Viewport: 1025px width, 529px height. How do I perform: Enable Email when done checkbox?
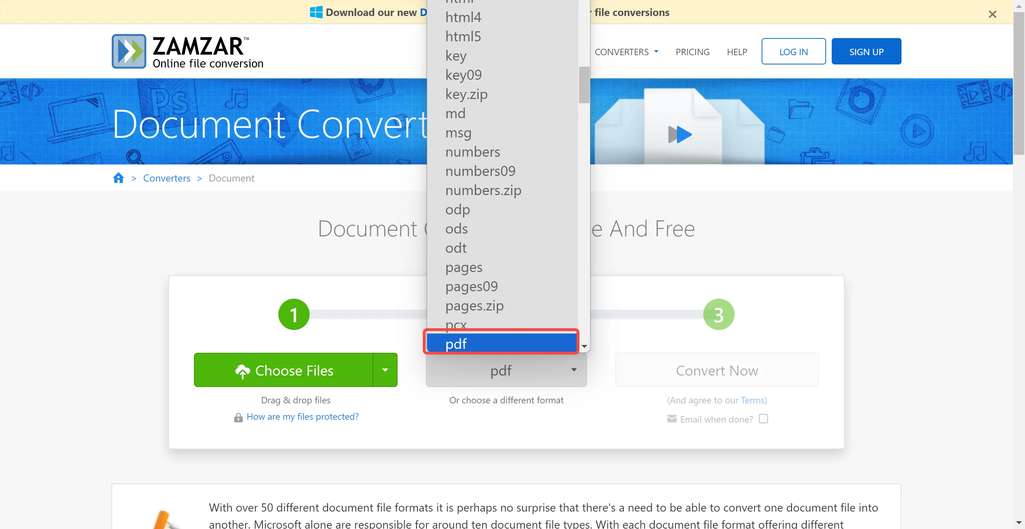coord(763,419)
